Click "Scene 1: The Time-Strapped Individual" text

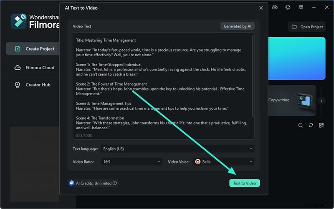pos(109,65)
